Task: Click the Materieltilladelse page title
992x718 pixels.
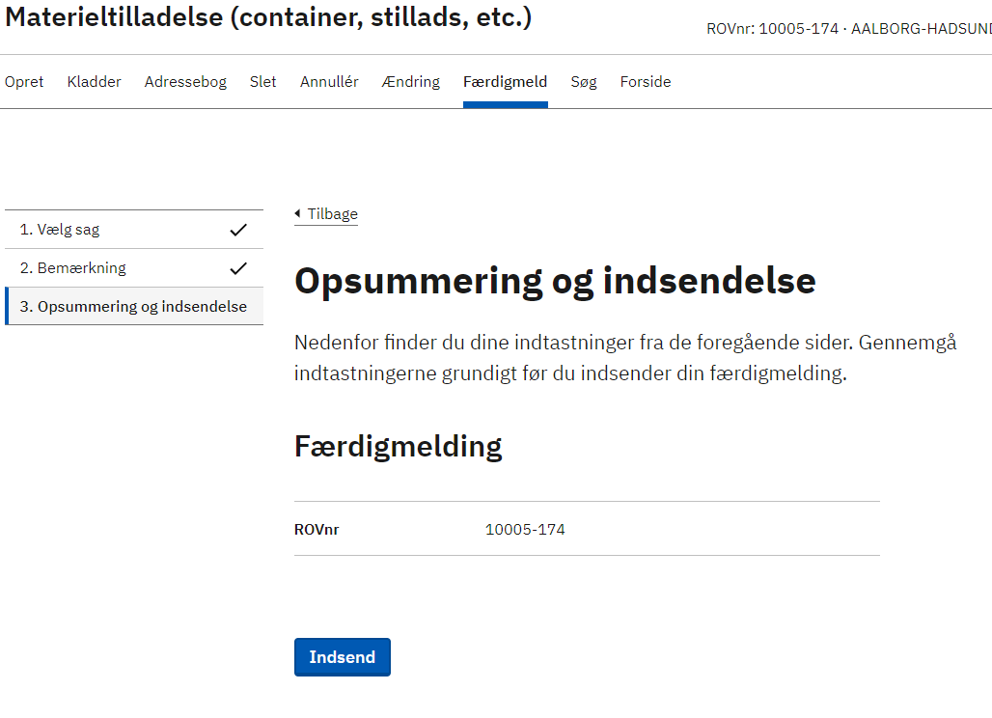Action: [x=268, y=17]
